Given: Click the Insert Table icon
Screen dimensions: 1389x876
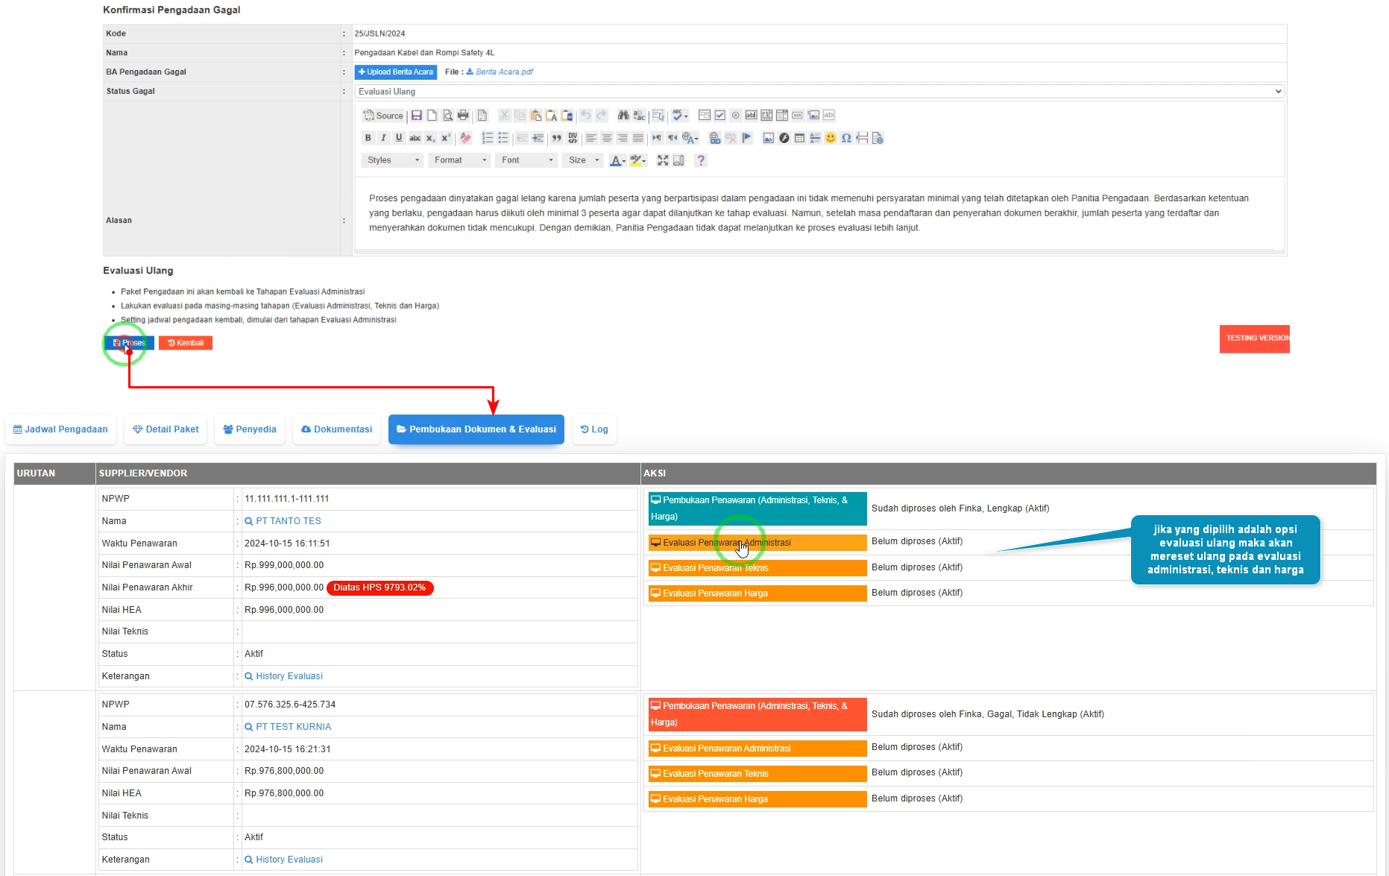Looking at the screenshot, I should point(799,138).
